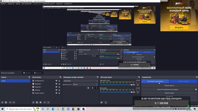Move scene up with arrow icon
This screenshot has height=111, width=198.
(x=10, y=102)
